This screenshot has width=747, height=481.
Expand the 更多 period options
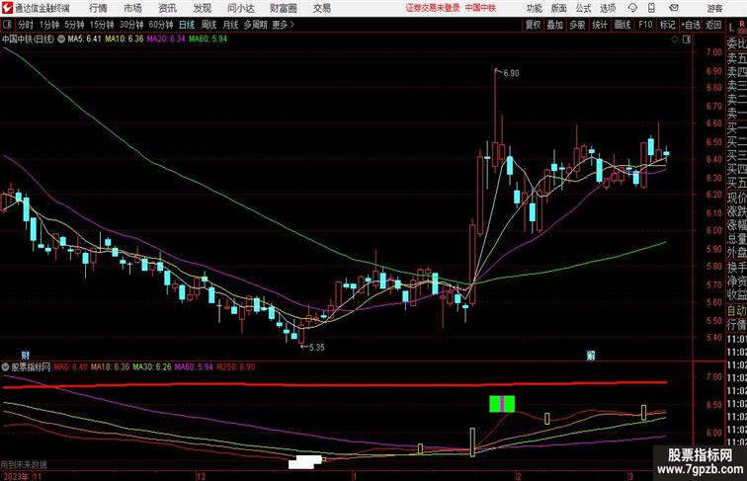click(284, 25)
